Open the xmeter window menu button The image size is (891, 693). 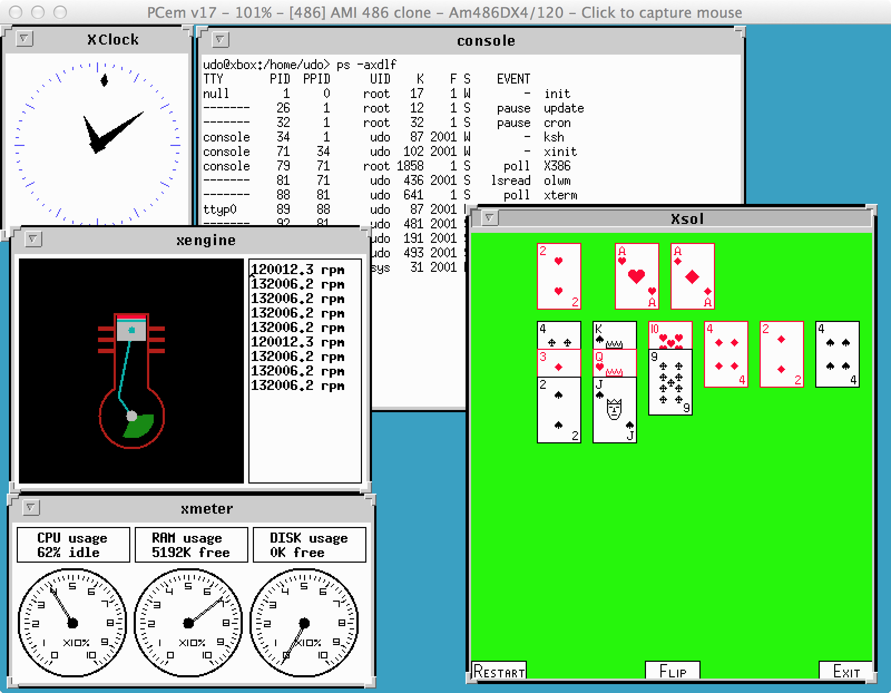point(31,507)
